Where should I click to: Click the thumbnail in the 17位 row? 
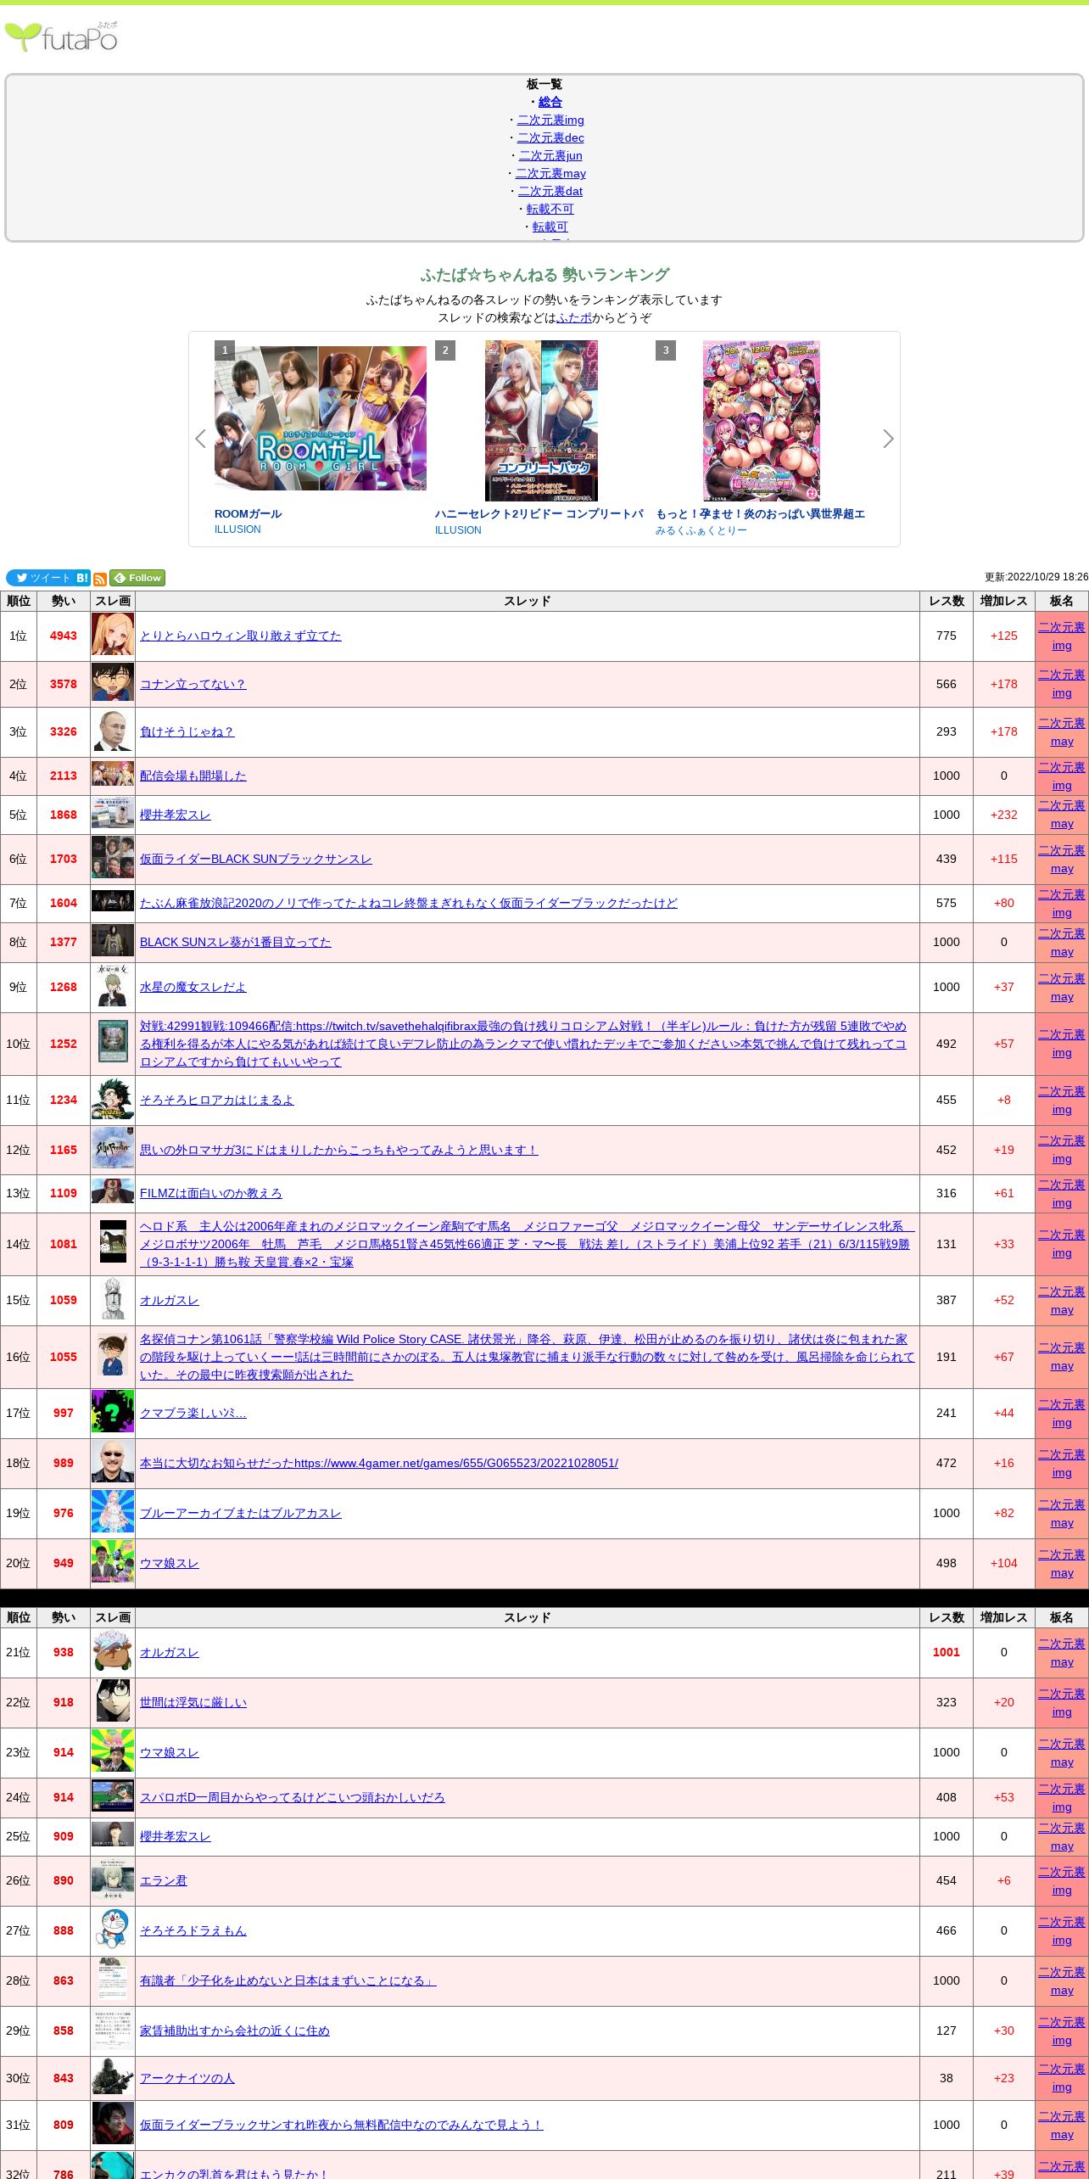tap(113, 1413)
